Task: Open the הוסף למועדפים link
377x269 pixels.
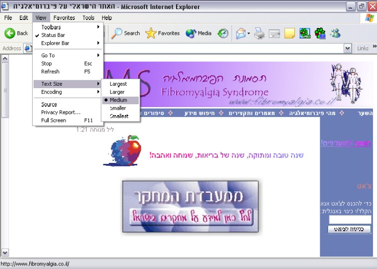Action: click(346, 143)
